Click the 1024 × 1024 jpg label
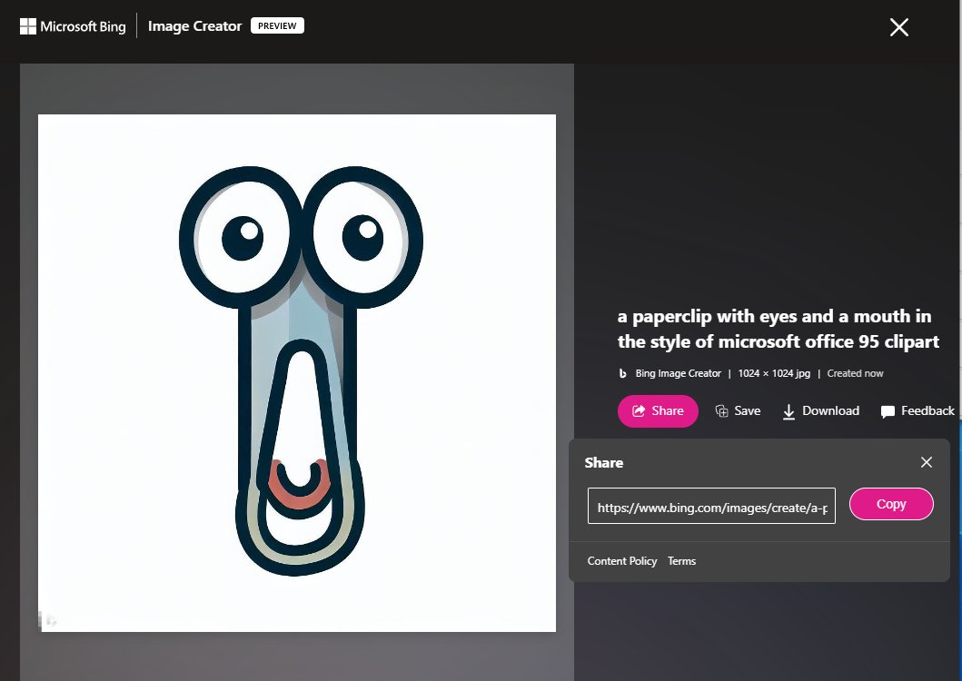Screen dimensions: 962x681 tap(774, 373)
